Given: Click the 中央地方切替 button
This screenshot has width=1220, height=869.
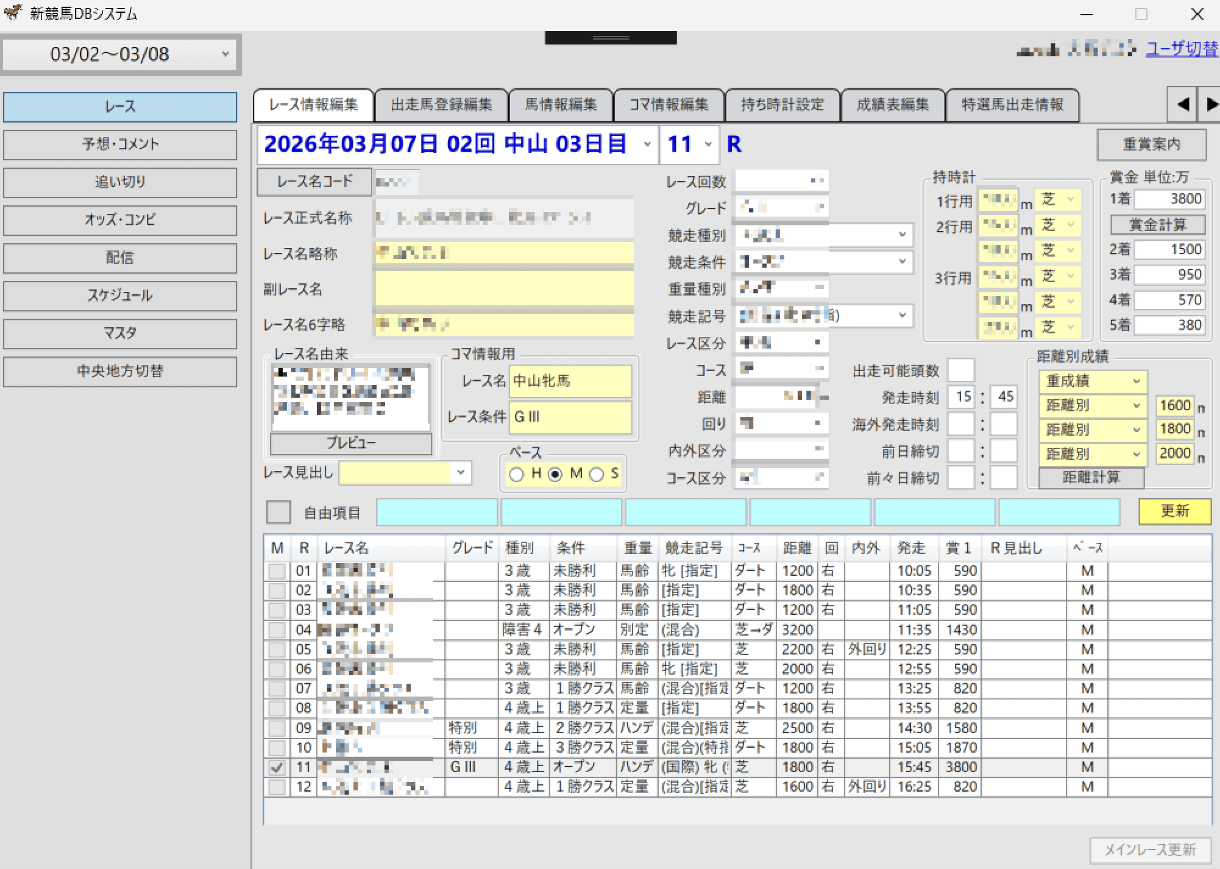Looking at the screenshot, I should pos(120,371).
